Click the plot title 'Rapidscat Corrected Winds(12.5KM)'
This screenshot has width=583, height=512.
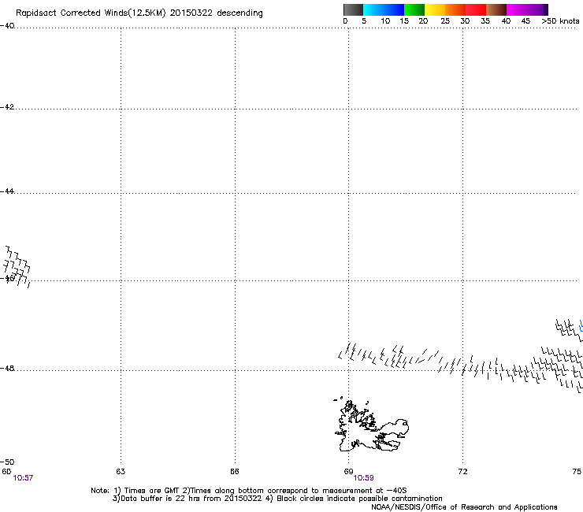point(91,13)
